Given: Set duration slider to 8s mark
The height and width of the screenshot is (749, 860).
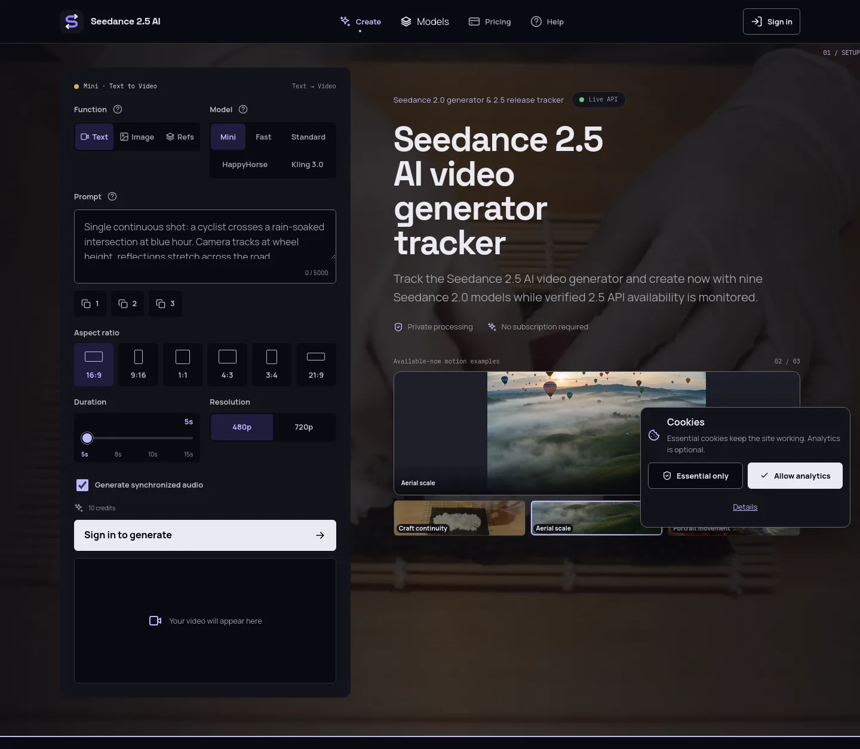Looking at the screenshot, I should (118, 455).
